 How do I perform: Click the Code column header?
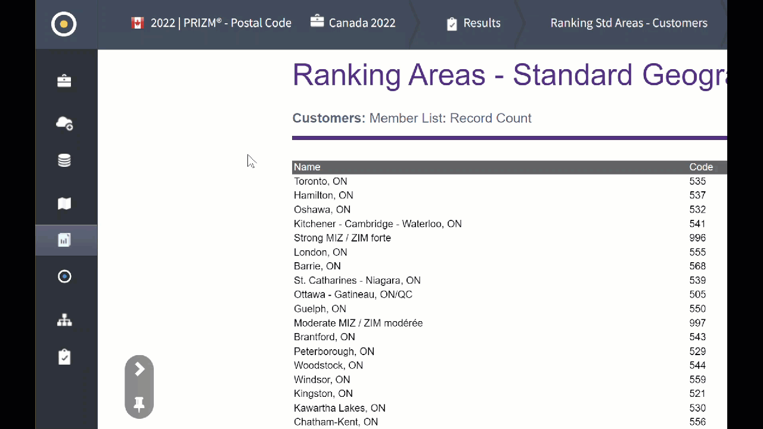701,167
